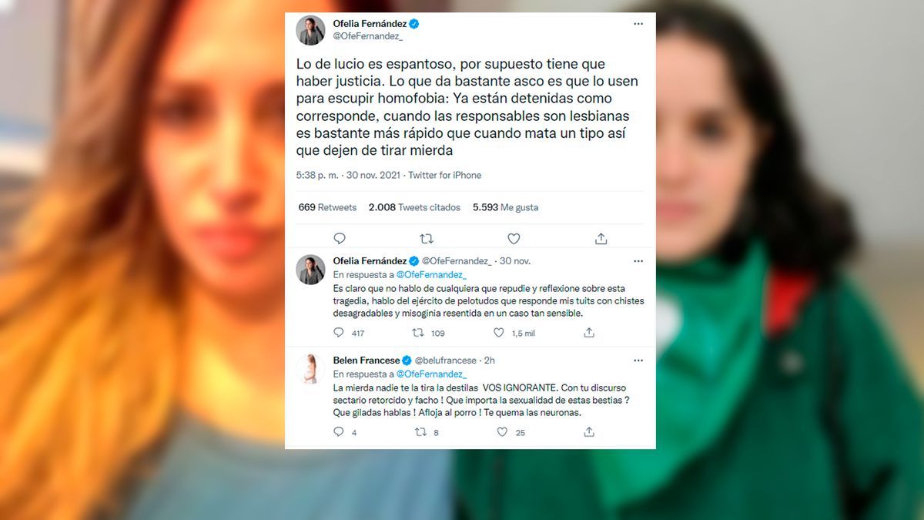Retweet the reply with 109 retweets
The height and width of the screenshot is (520, 924).
[418, 333]
